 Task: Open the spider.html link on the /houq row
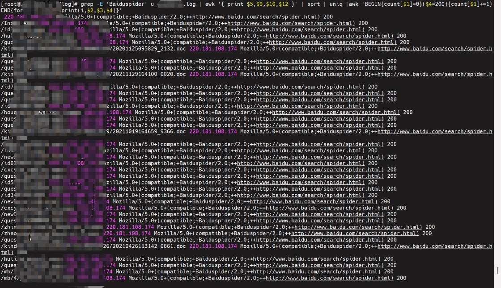pyautogui.click(x=336, y=112)
